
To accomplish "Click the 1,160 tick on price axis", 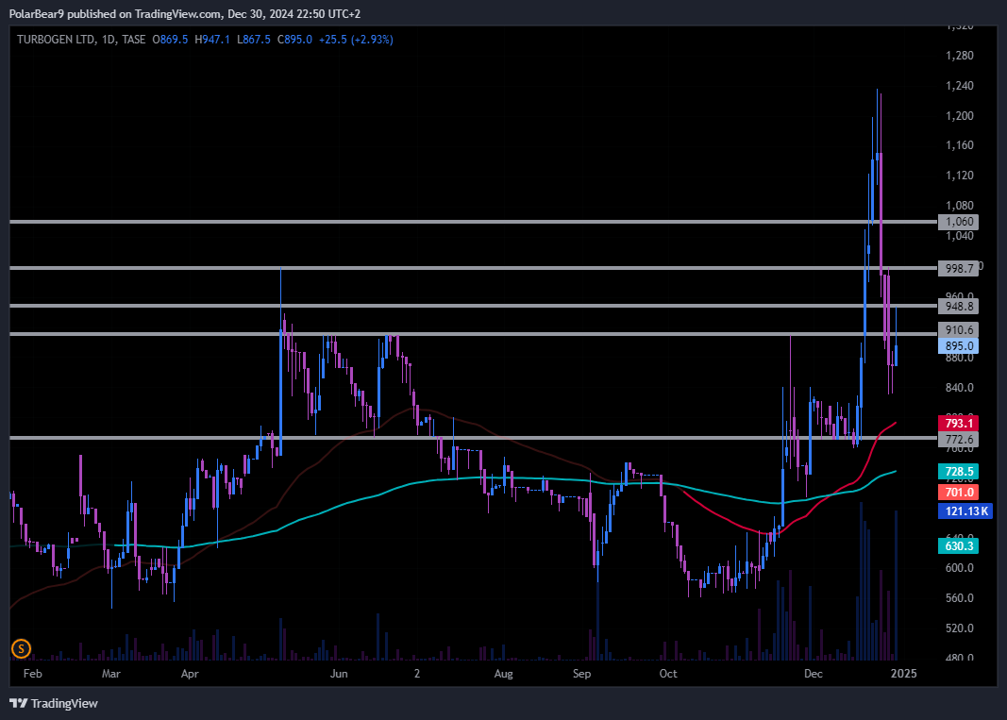I will [x=960, y=145].
